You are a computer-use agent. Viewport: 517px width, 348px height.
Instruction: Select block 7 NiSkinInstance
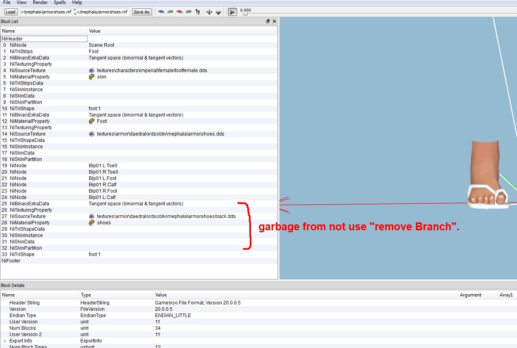139,90
